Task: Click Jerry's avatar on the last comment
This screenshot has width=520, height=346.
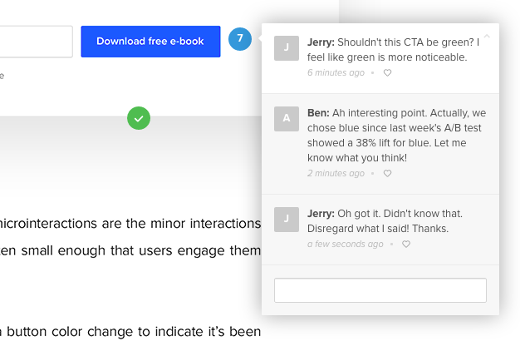Action: 287,220
